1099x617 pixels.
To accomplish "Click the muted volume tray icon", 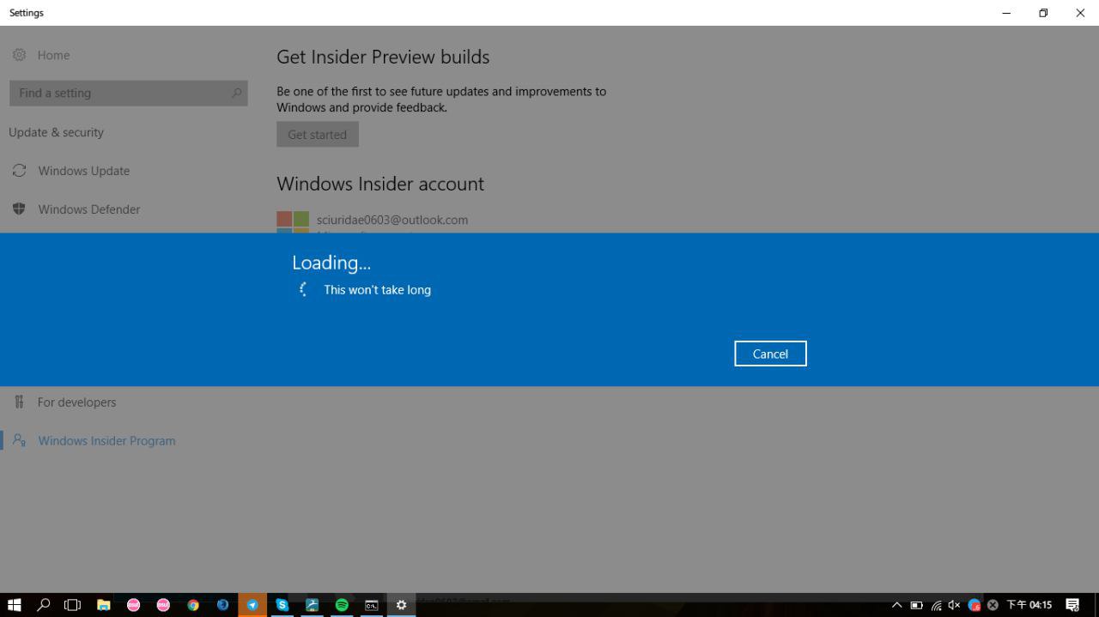I will (x=954, y=605).
